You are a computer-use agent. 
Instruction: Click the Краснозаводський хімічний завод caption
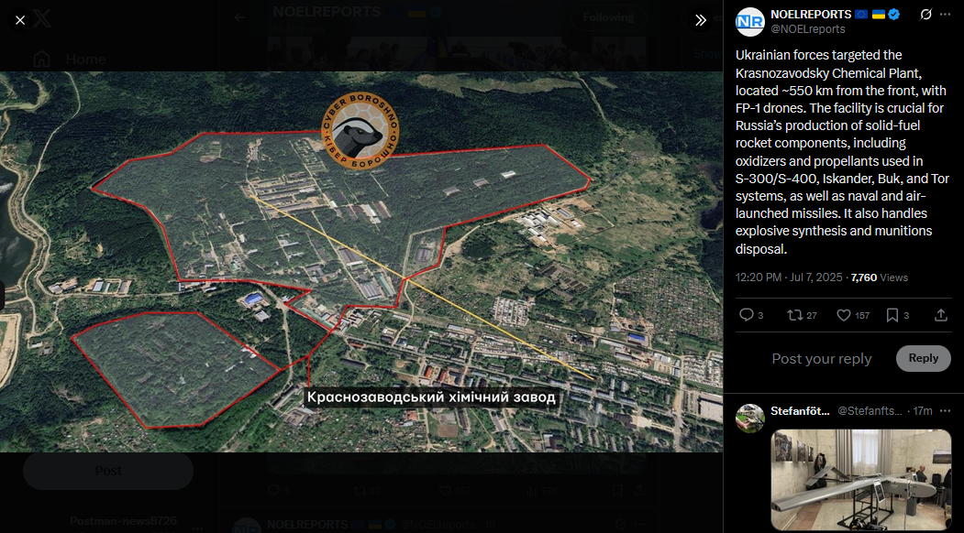pyautogui.click(x=431, y=397)
